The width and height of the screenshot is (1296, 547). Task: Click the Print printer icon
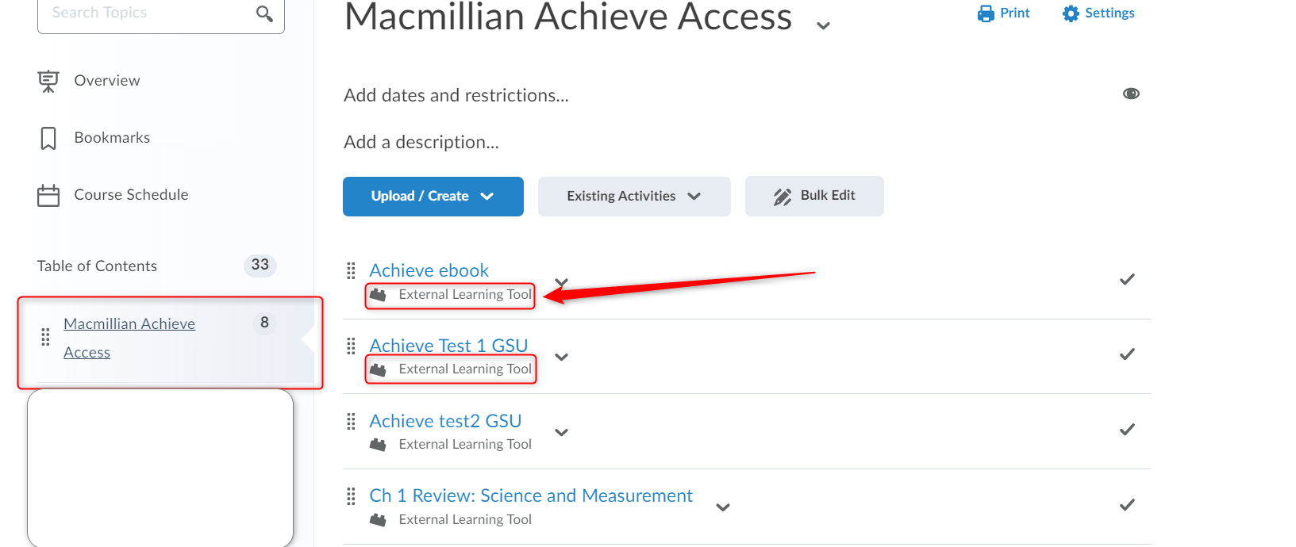(986, 13)
